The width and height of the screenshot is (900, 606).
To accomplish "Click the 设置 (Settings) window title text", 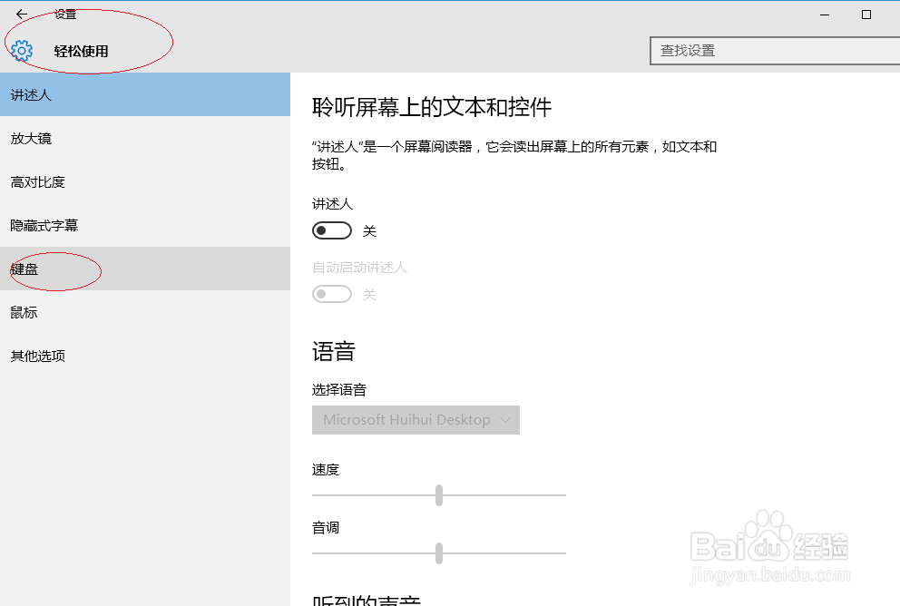I will pos(66,14).
